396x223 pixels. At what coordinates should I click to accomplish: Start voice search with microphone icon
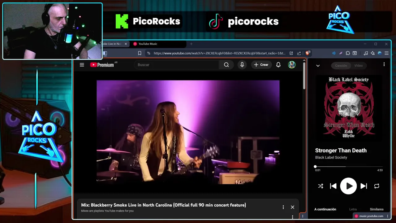point(242,65)
